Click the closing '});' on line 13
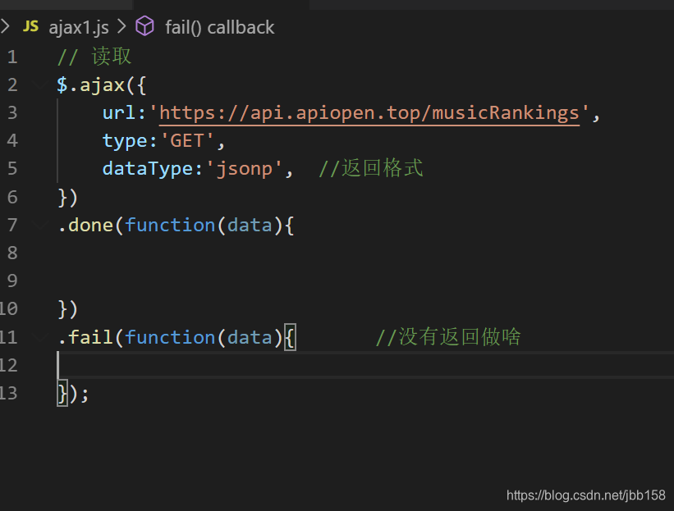This screenshot has width=674, height=511. coord(73,394)
